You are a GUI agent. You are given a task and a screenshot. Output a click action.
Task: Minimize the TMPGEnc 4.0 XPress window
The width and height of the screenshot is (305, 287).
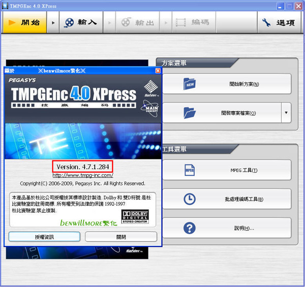coord(280,6)
